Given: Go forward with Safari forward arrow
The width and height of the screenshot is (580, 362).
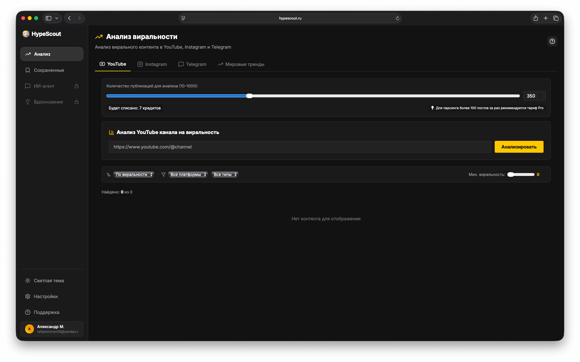Looking at the screenshot, I should [x=79, y=18].
